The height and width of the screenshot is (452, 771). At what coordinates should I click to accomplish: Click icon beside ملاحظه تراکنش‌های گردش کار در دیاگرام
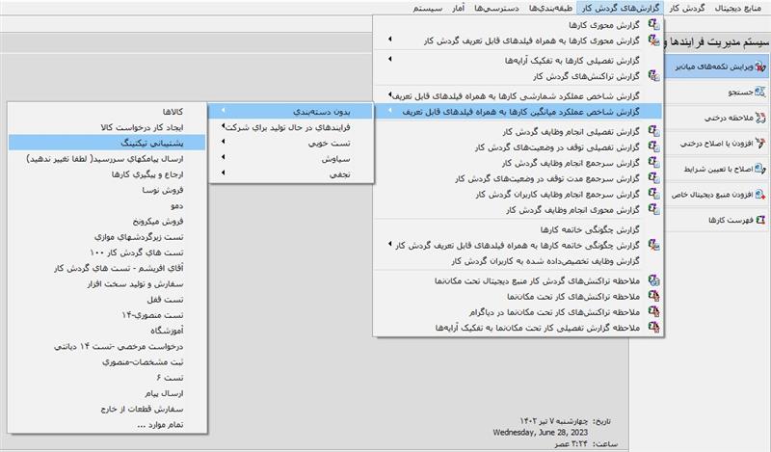point(655,312)
